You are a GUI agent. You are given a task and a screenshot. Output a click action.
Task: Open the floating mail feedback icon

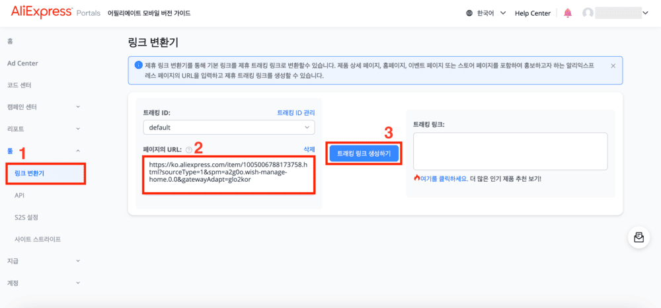[639, 238]
